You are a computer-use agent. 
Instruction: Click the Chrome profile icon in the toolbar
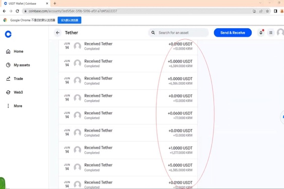coord(282,11)
